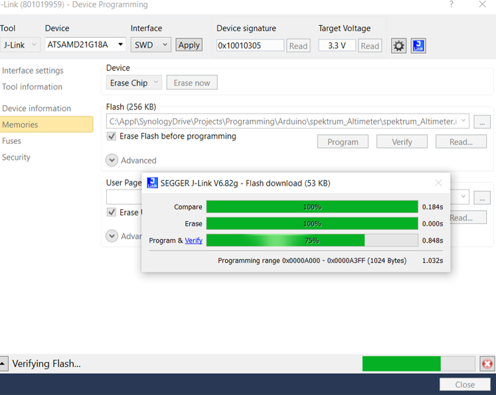The width and height of the screenshot is (496, 395).
Task: Select Device information in sidebar
Action: pos(37,108)
